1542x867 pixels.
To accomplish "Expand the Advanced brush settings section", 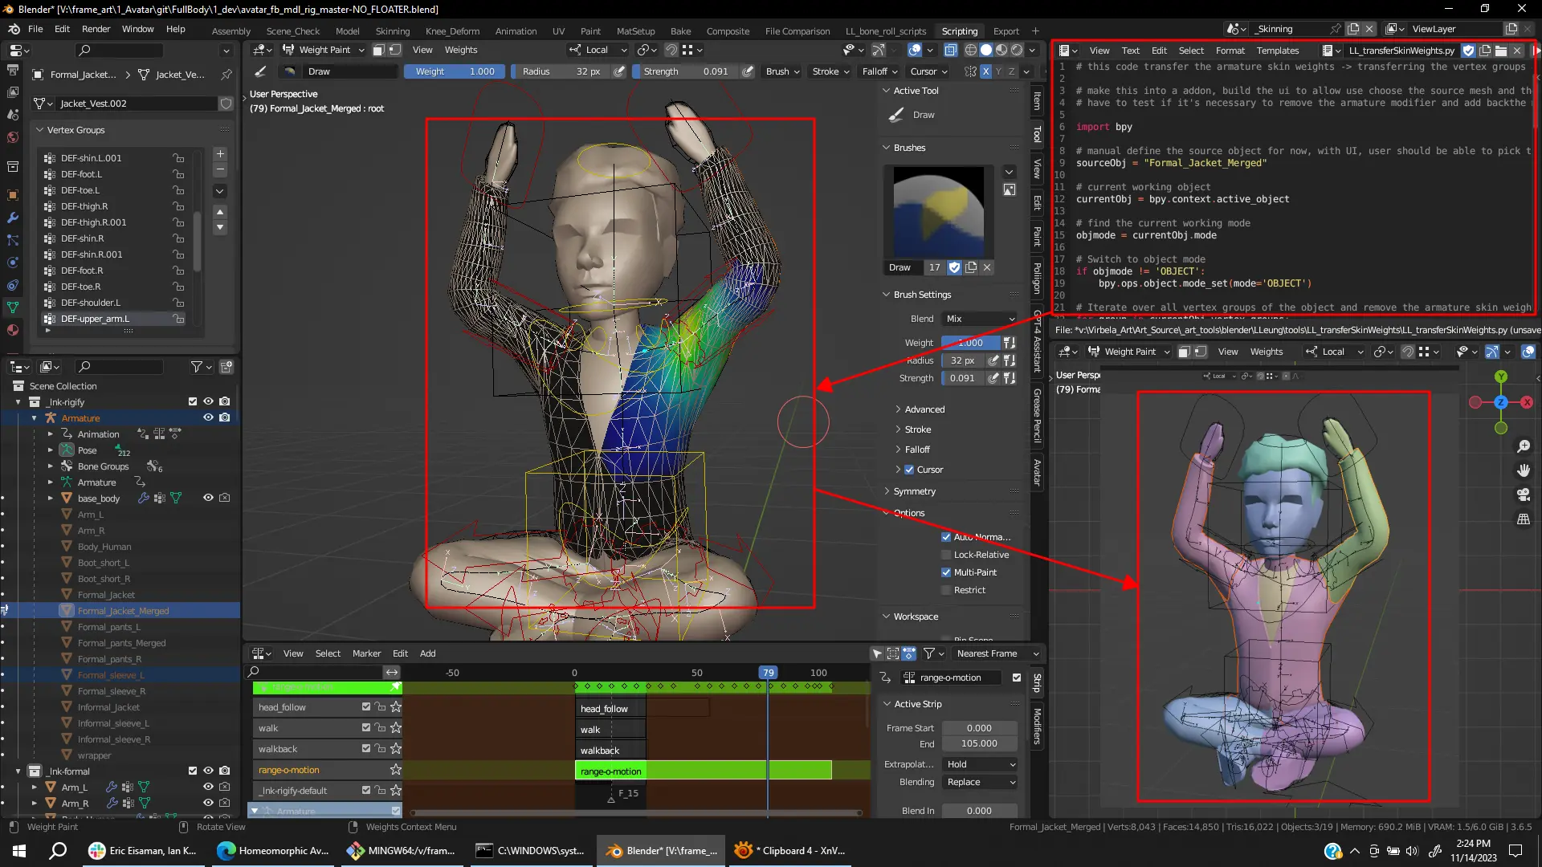I will [x=924, y=409].
